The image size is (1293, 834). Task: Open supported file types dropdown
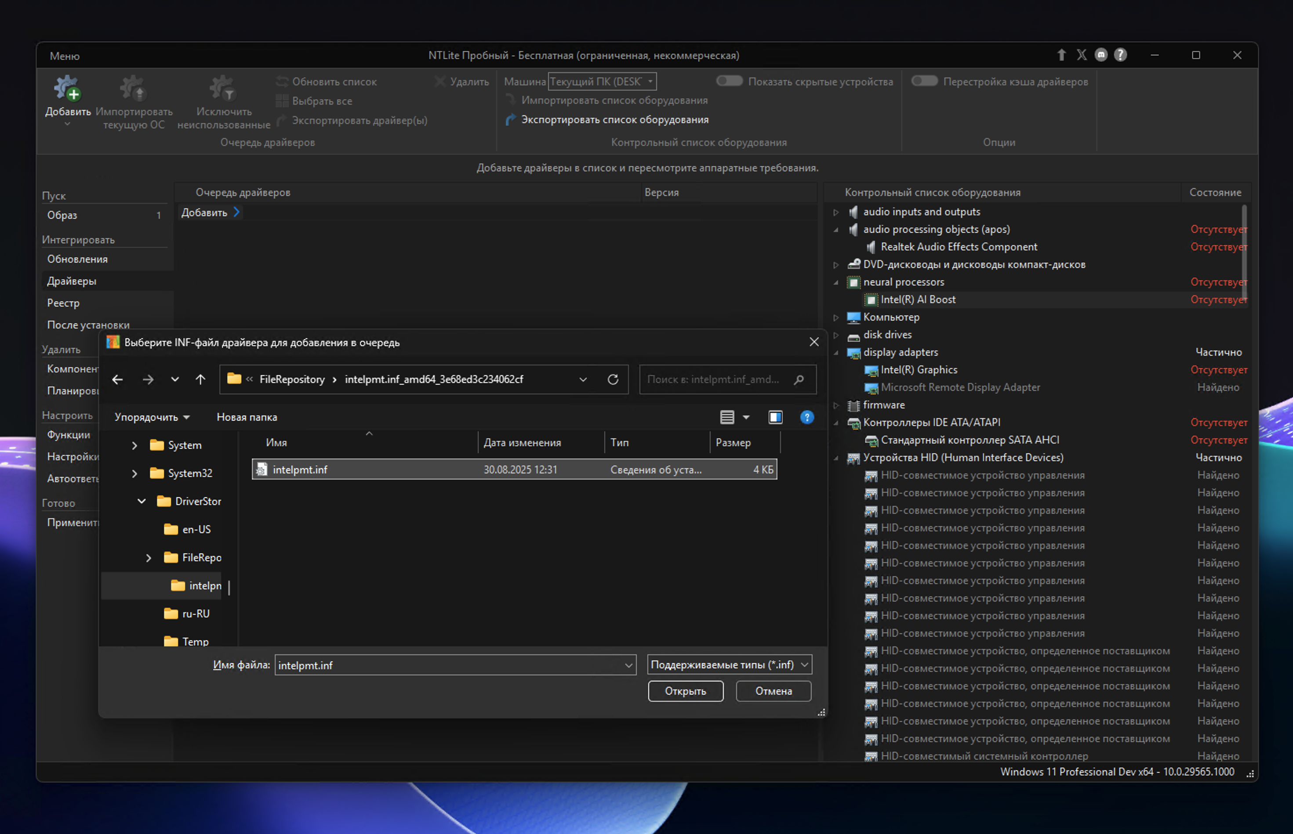729,664
